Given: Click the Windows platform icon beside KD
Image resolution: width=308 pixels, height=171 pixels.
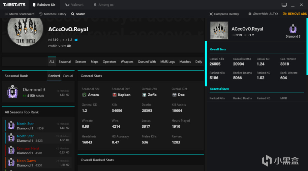Looking at the screenshot, I should tap(76, 40).
